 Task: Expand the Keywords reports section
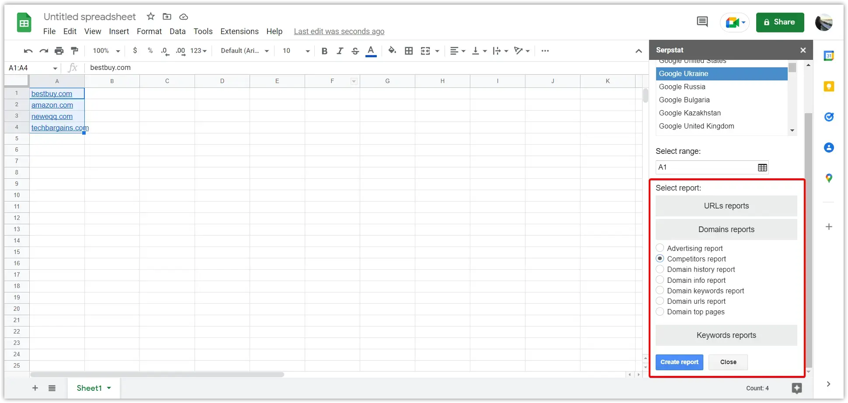pyautogui.click(x=726, y=335)
